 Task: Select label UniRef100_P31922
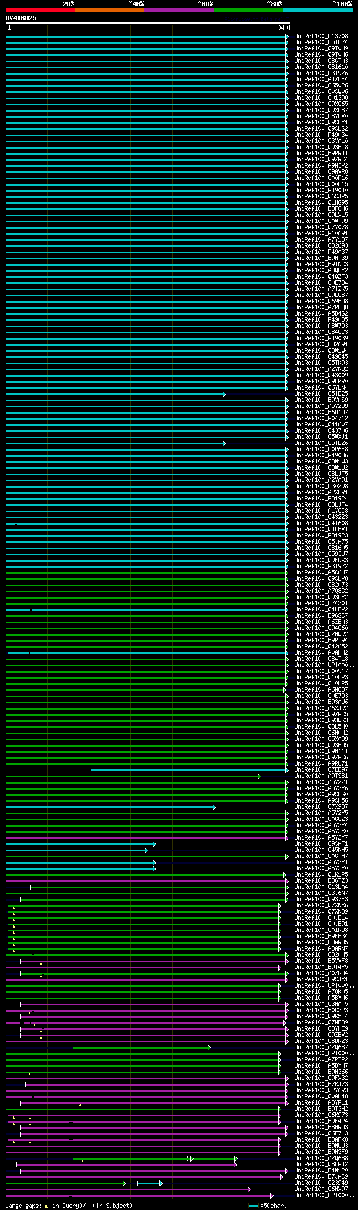click(x=321, y=566)
